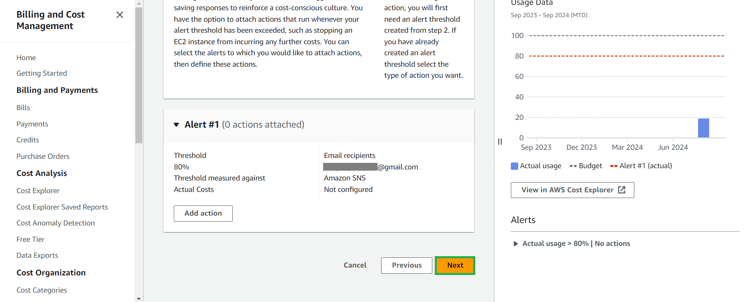Click the Add action button
This screenshot has width=755, height=302.
point(203,214)
